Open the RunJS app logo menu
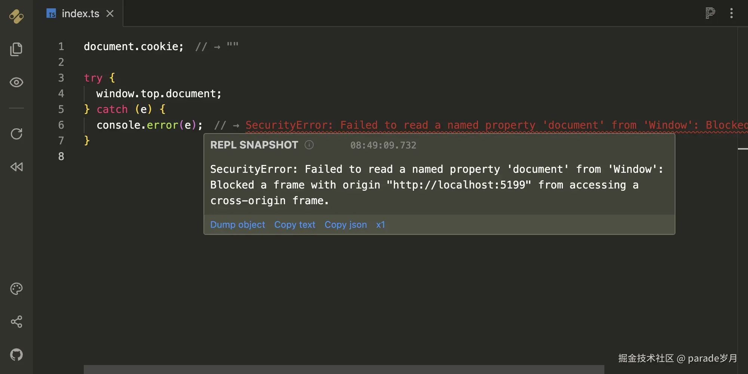The height and width of the screenshot is (374, 748). click(x=16, y=16)
